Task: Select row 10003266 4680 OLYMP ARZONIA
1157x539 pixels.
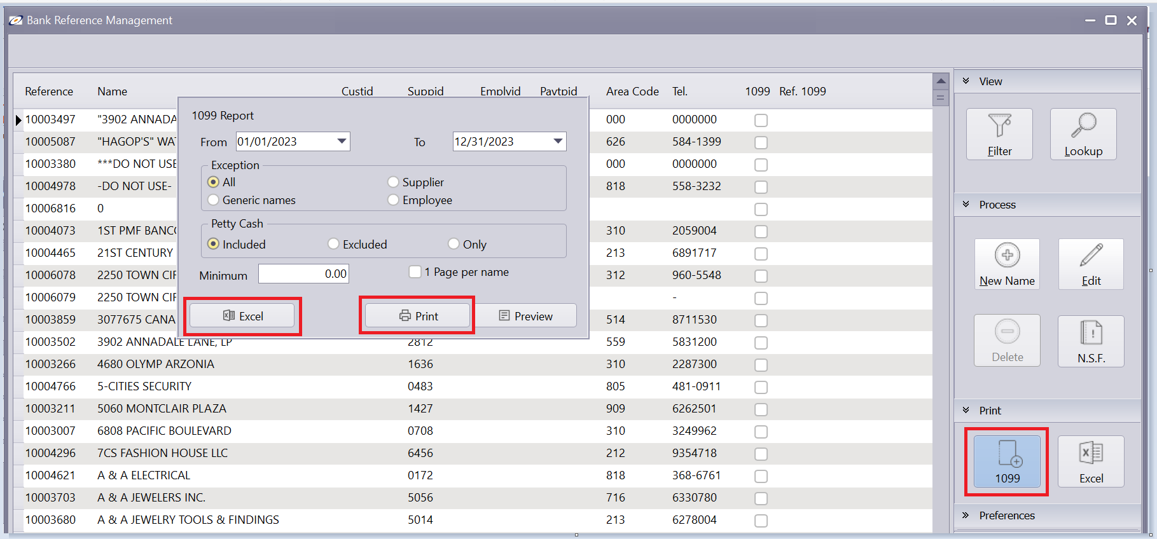Action: pyautogui.click(x=473, y=364)
